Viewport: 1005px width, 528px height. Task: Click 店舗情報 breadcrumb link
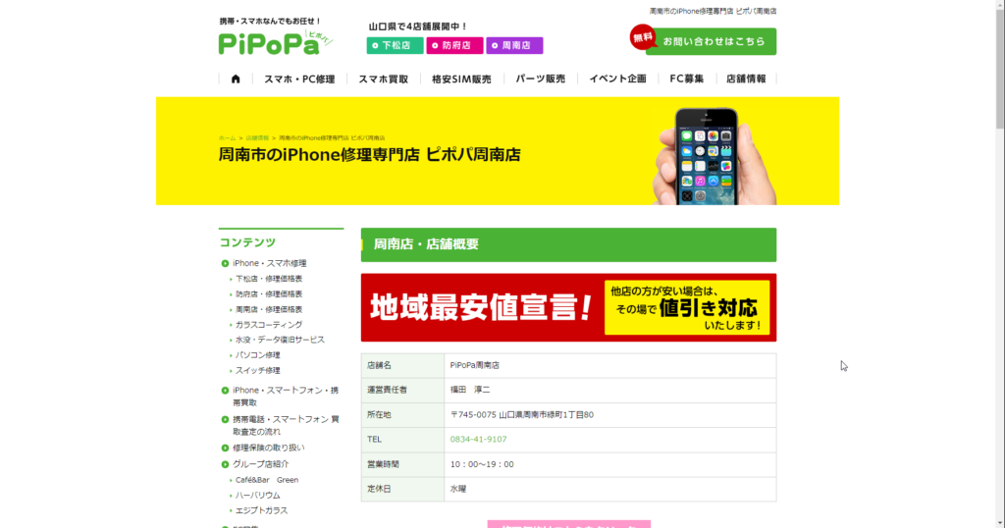click(x=257, y=137)
